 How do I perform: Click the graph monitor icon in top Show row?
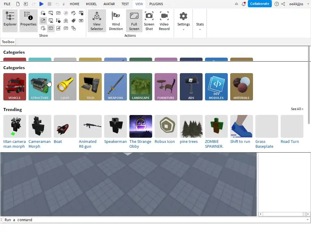(58, 13)
